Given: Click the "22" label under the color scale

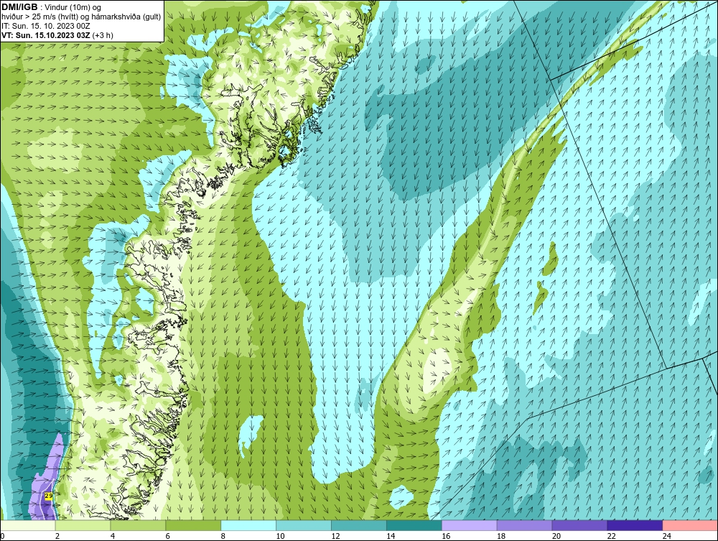Looking at the screenshot, I should click(x=611, y=536).
